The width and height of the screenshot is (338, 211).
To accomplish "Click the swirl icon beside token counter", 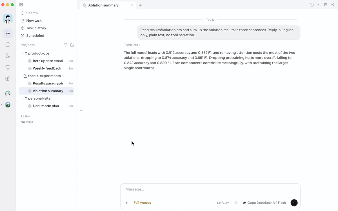I will (235, 203).
